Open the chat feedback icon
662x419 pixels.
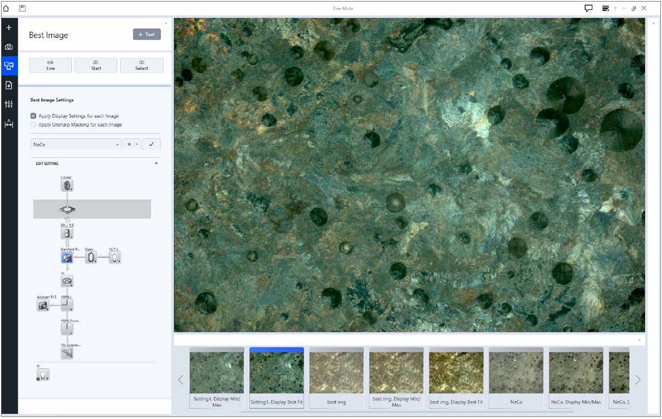pos(589,8)
